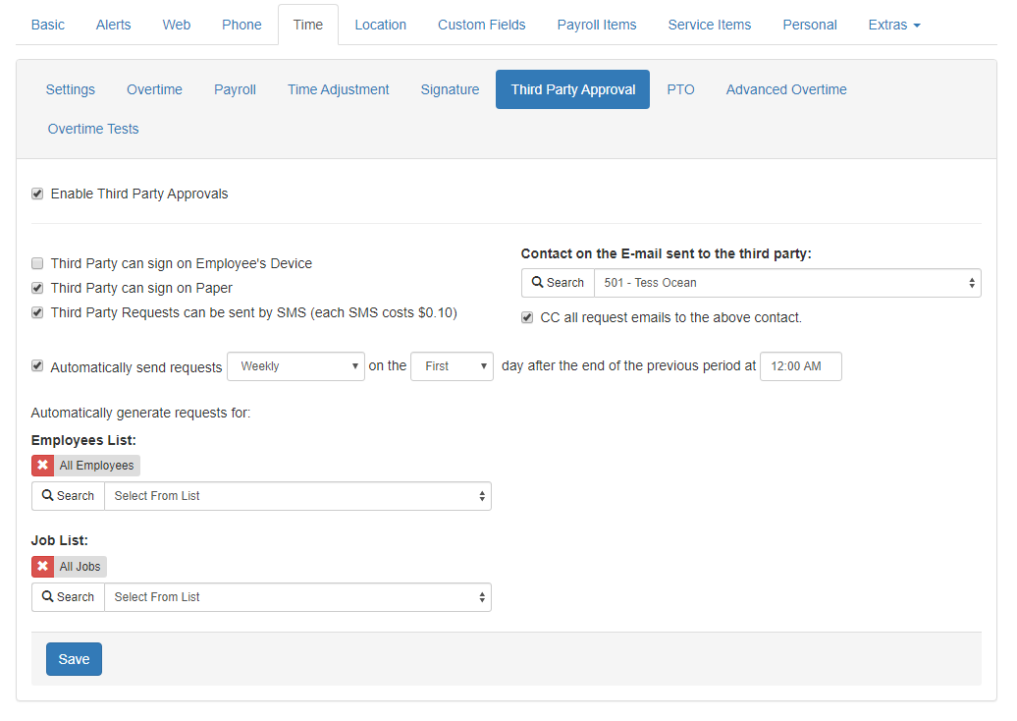Toggle Enable Third Party Approvals checkbox

click(x=37, y=194)
